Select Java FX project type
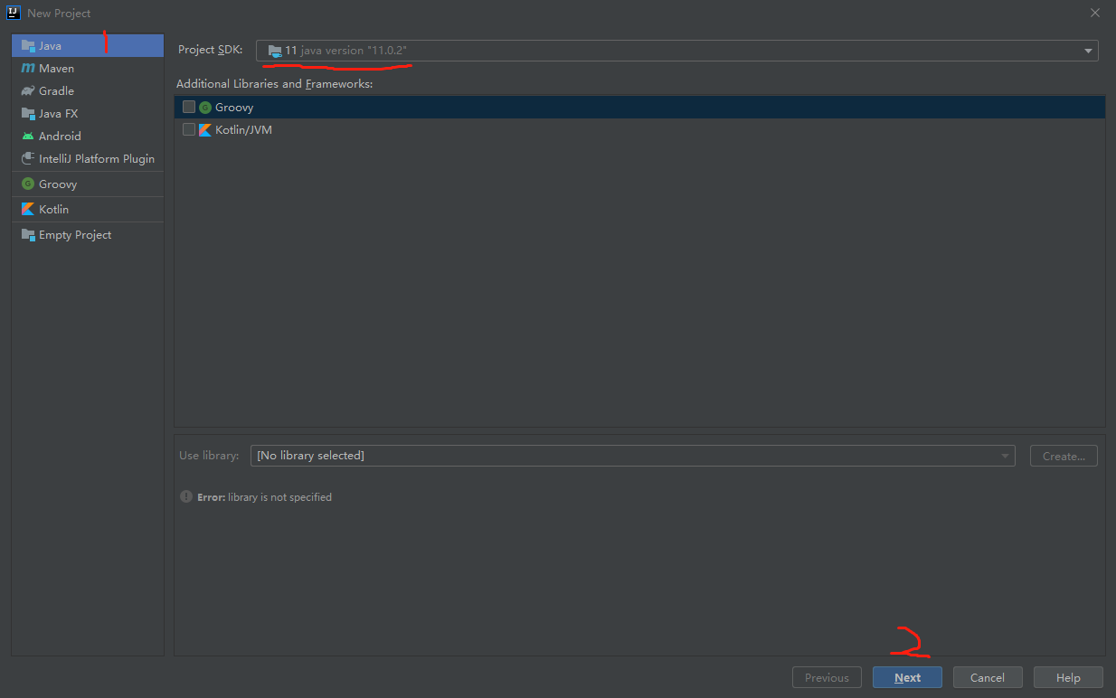 pyautogui.click(x=88, y=113)
